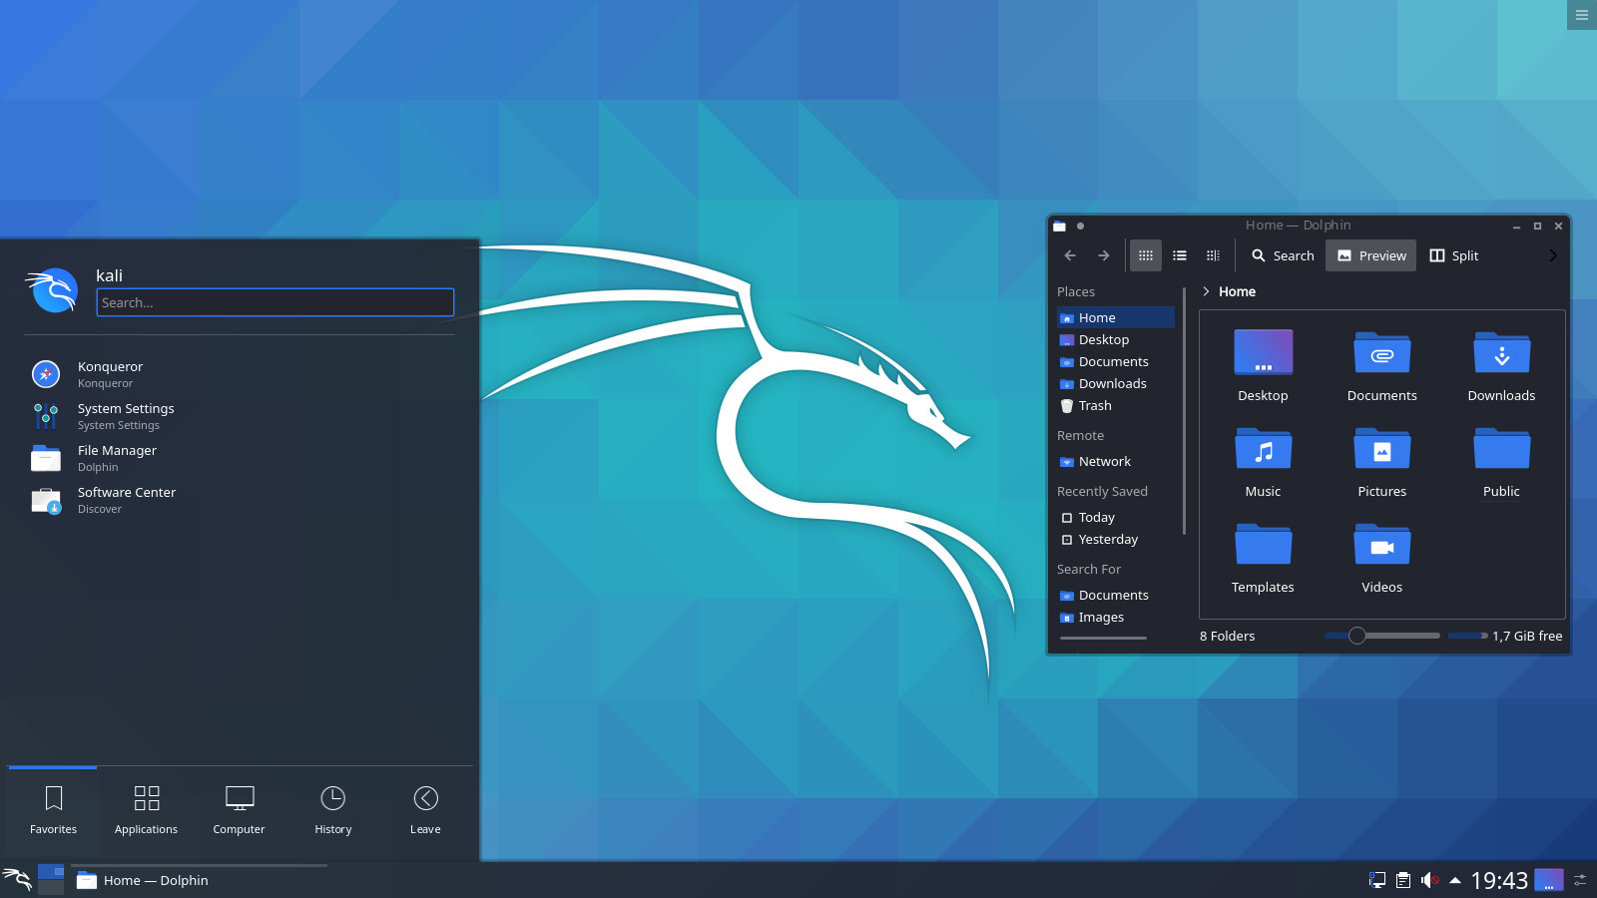This screenshot has width=1597, height=898.
Task: Toggle the Preview mode in Dolphin
Action: pyautogui.click(x=1370, y=255)
